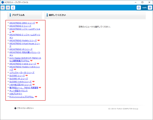
Task: Close the FCアカウント window
Action: tap(149, 2)
